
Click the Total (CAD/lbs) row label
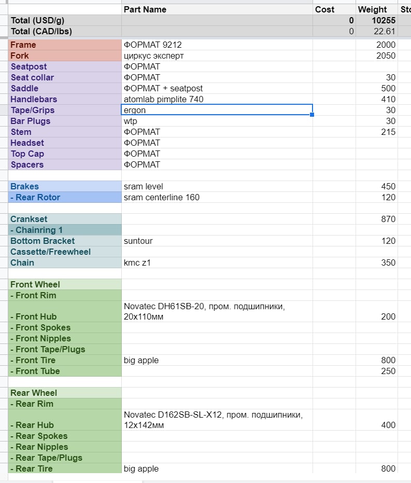click(65, 32)
